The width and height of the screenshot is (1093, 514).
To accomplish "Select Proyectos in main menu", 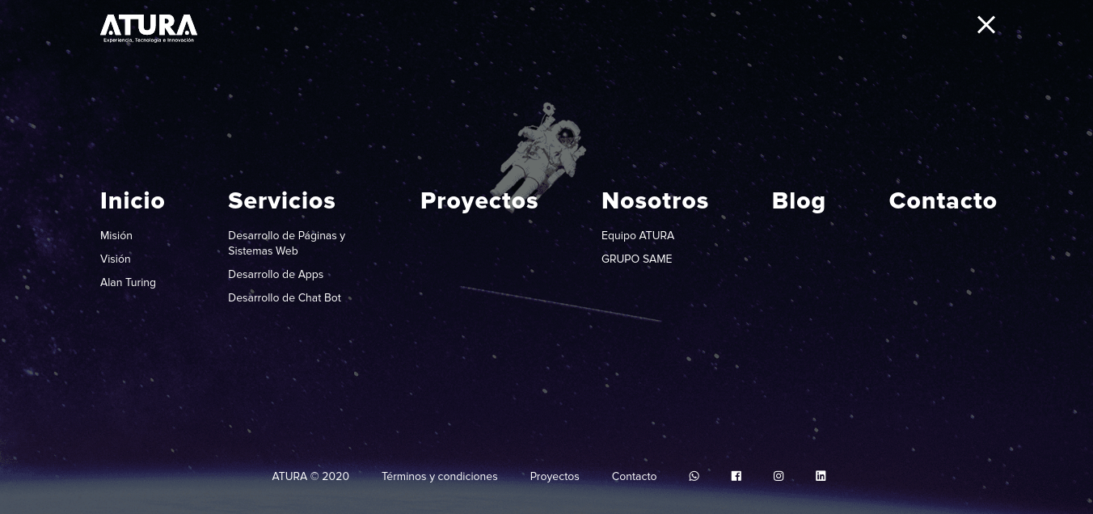I will pos(479,200).
